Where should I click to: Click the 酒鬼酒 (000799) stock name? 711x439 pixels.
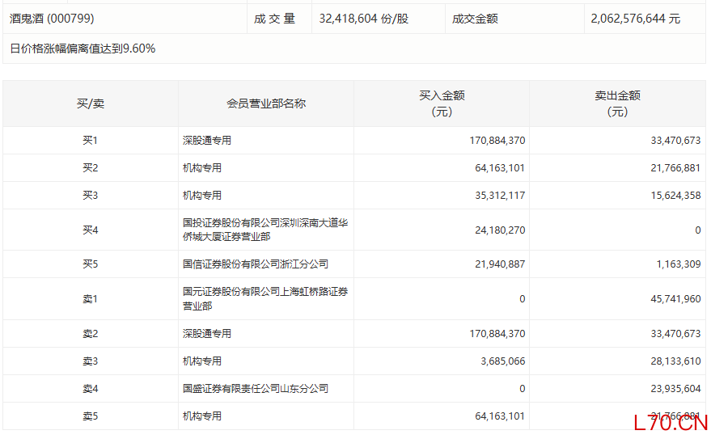[x=52, y=18]
